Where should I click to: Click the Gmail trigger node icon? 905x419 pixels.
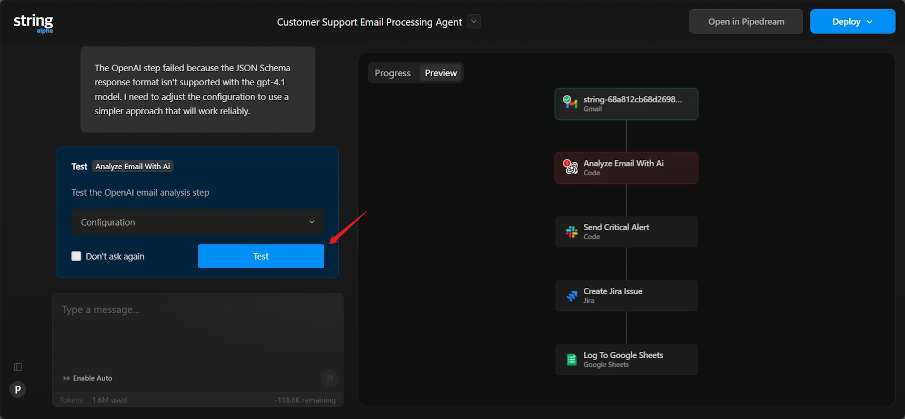[x=570, y=102]
